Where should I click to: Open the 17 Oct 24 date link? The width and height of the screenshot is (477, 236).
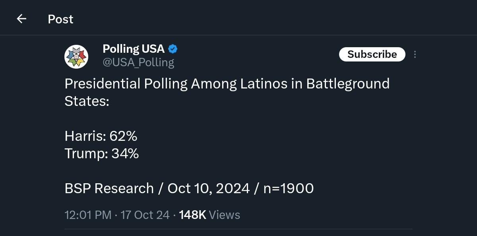tap(145, 215)
